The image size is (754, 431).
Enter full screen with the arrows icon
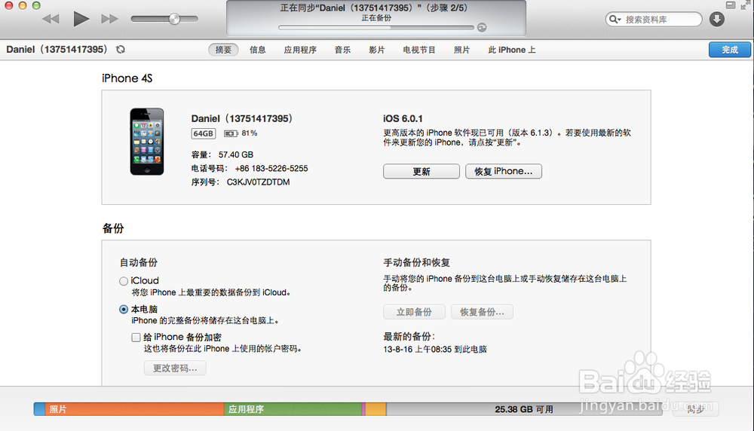pos(746,5)
